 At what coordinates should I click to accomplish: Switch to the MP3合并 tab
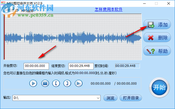pyautogui.click(x=27, y=11)
